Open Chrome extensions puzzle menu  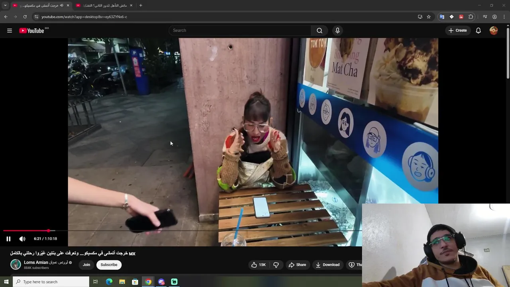click(x=471, y=17)
